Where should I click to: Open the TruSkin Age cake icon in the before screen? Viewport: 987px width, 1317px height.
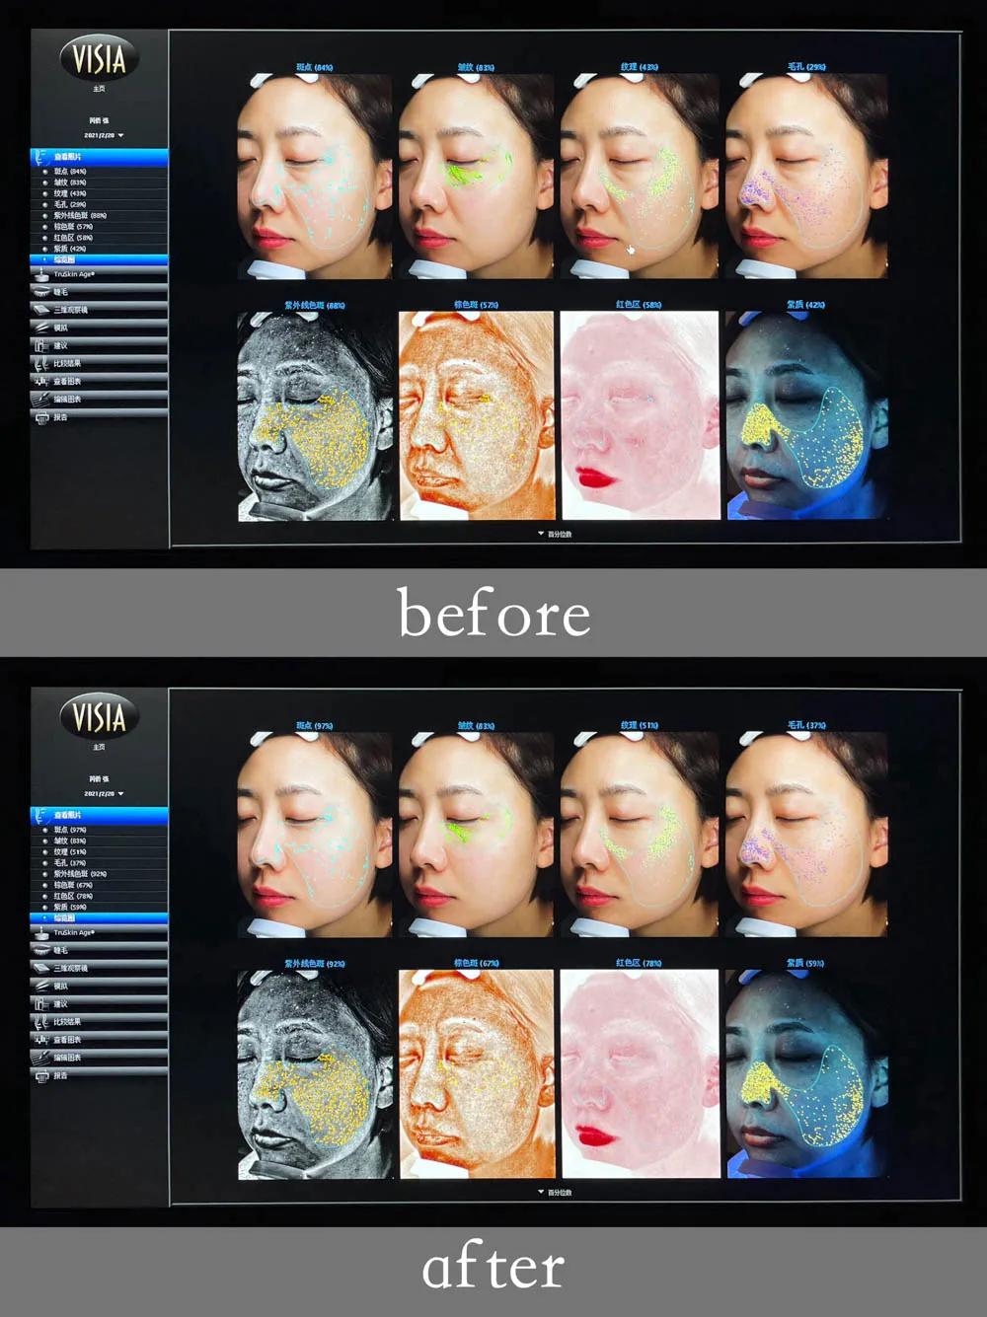(41, 274)
